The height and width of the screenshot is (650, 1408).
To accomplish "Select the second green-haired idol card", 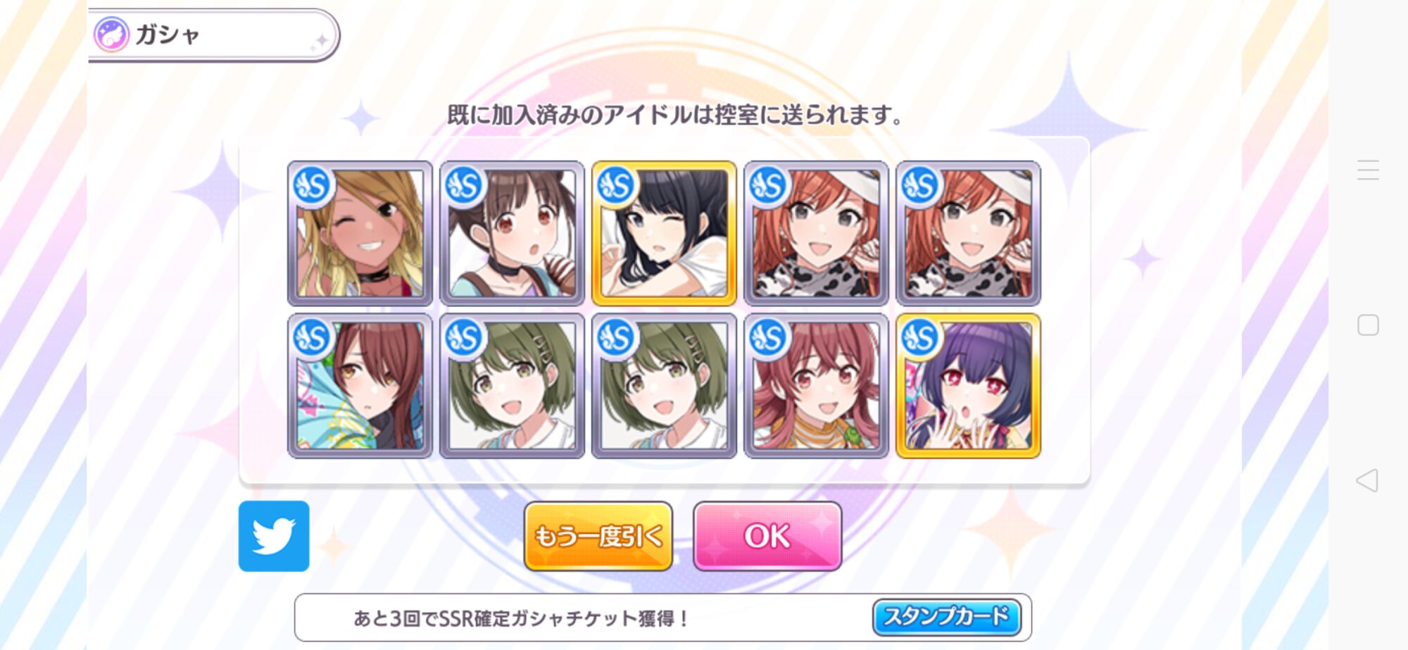I will (664, 386).
